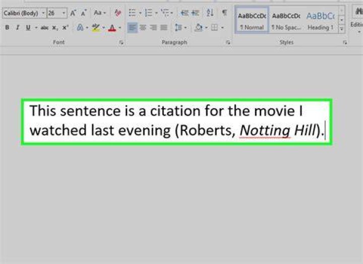Decrease paragraph indent
Screen dimensions: 363x264
[x=185, y=13]
